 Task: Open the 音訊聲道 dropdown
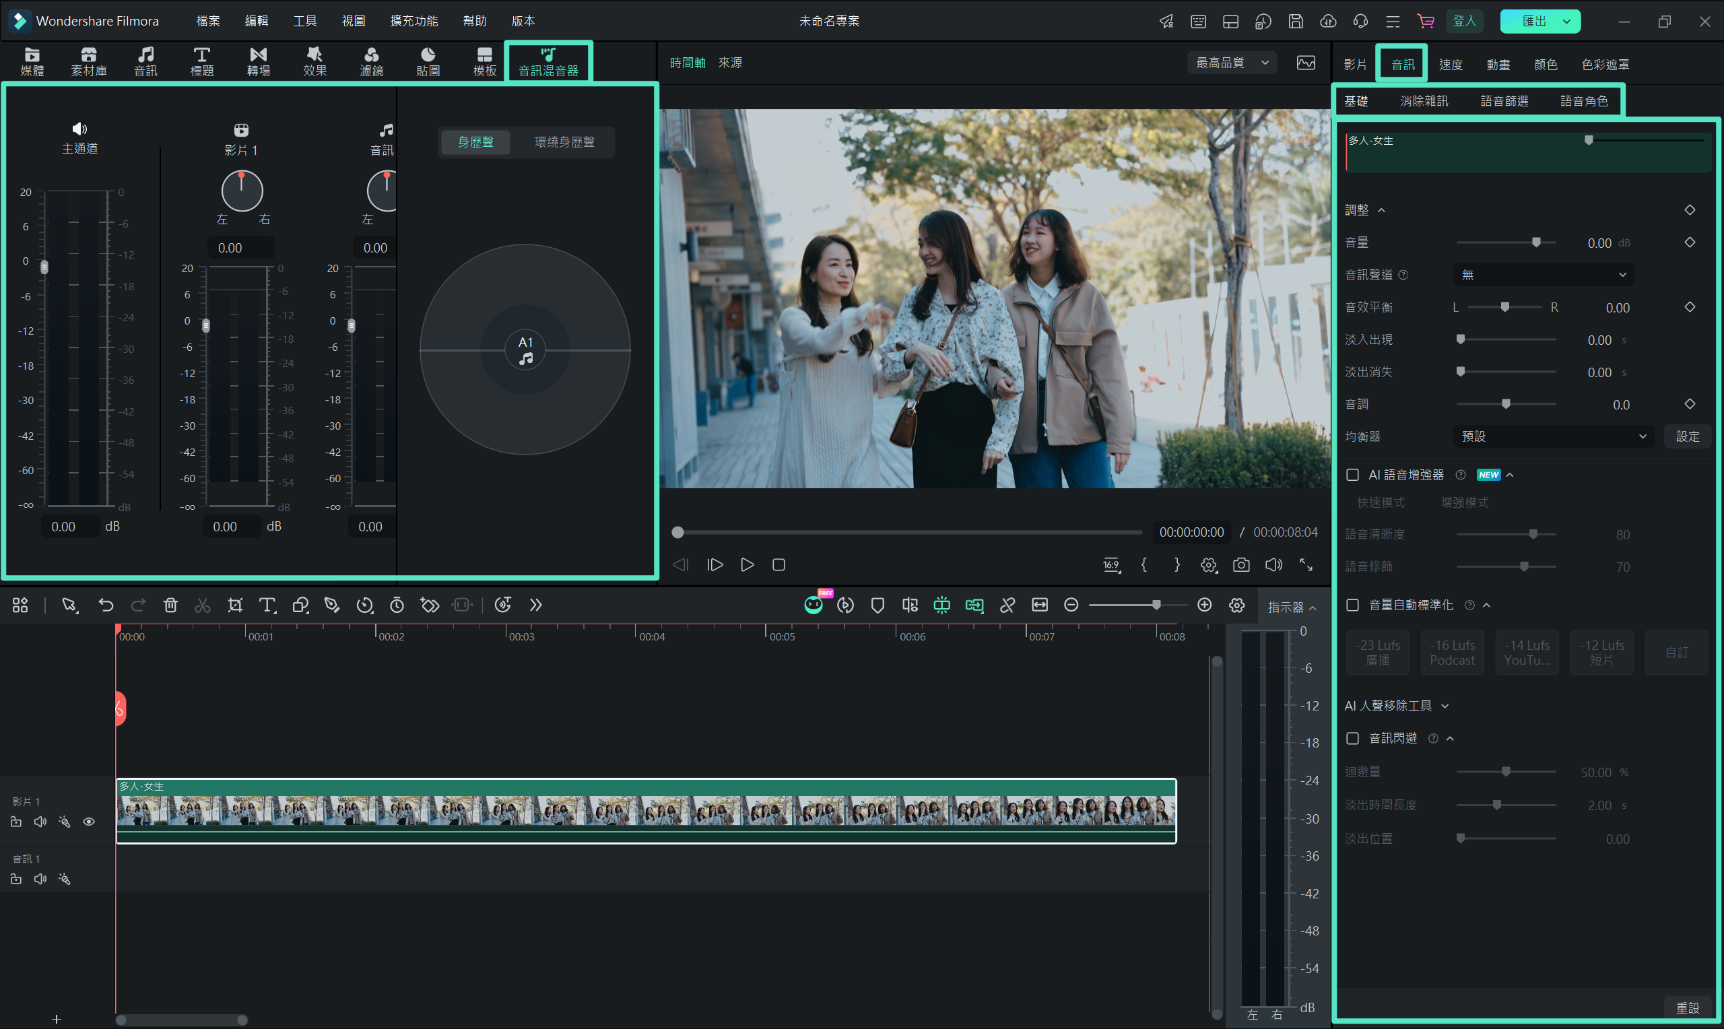(1544, 275)
